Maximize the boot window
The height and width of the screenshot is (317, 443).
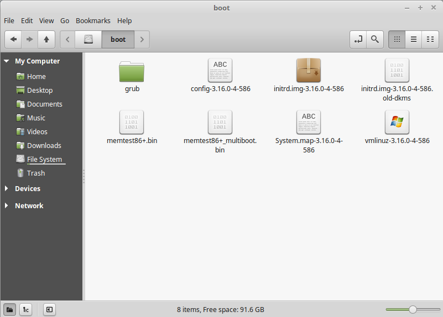pyautogui.click(x=420, y=8)
